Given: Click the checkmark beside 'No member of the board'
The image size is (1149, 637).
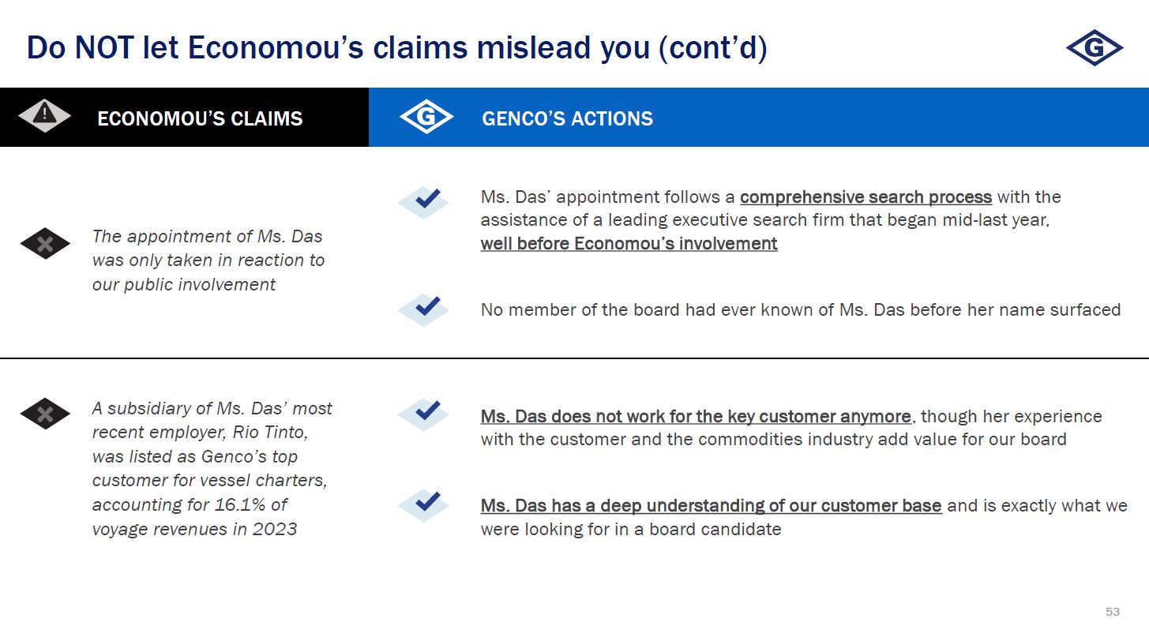Looking at the screenshot, I should coord(424,309).
